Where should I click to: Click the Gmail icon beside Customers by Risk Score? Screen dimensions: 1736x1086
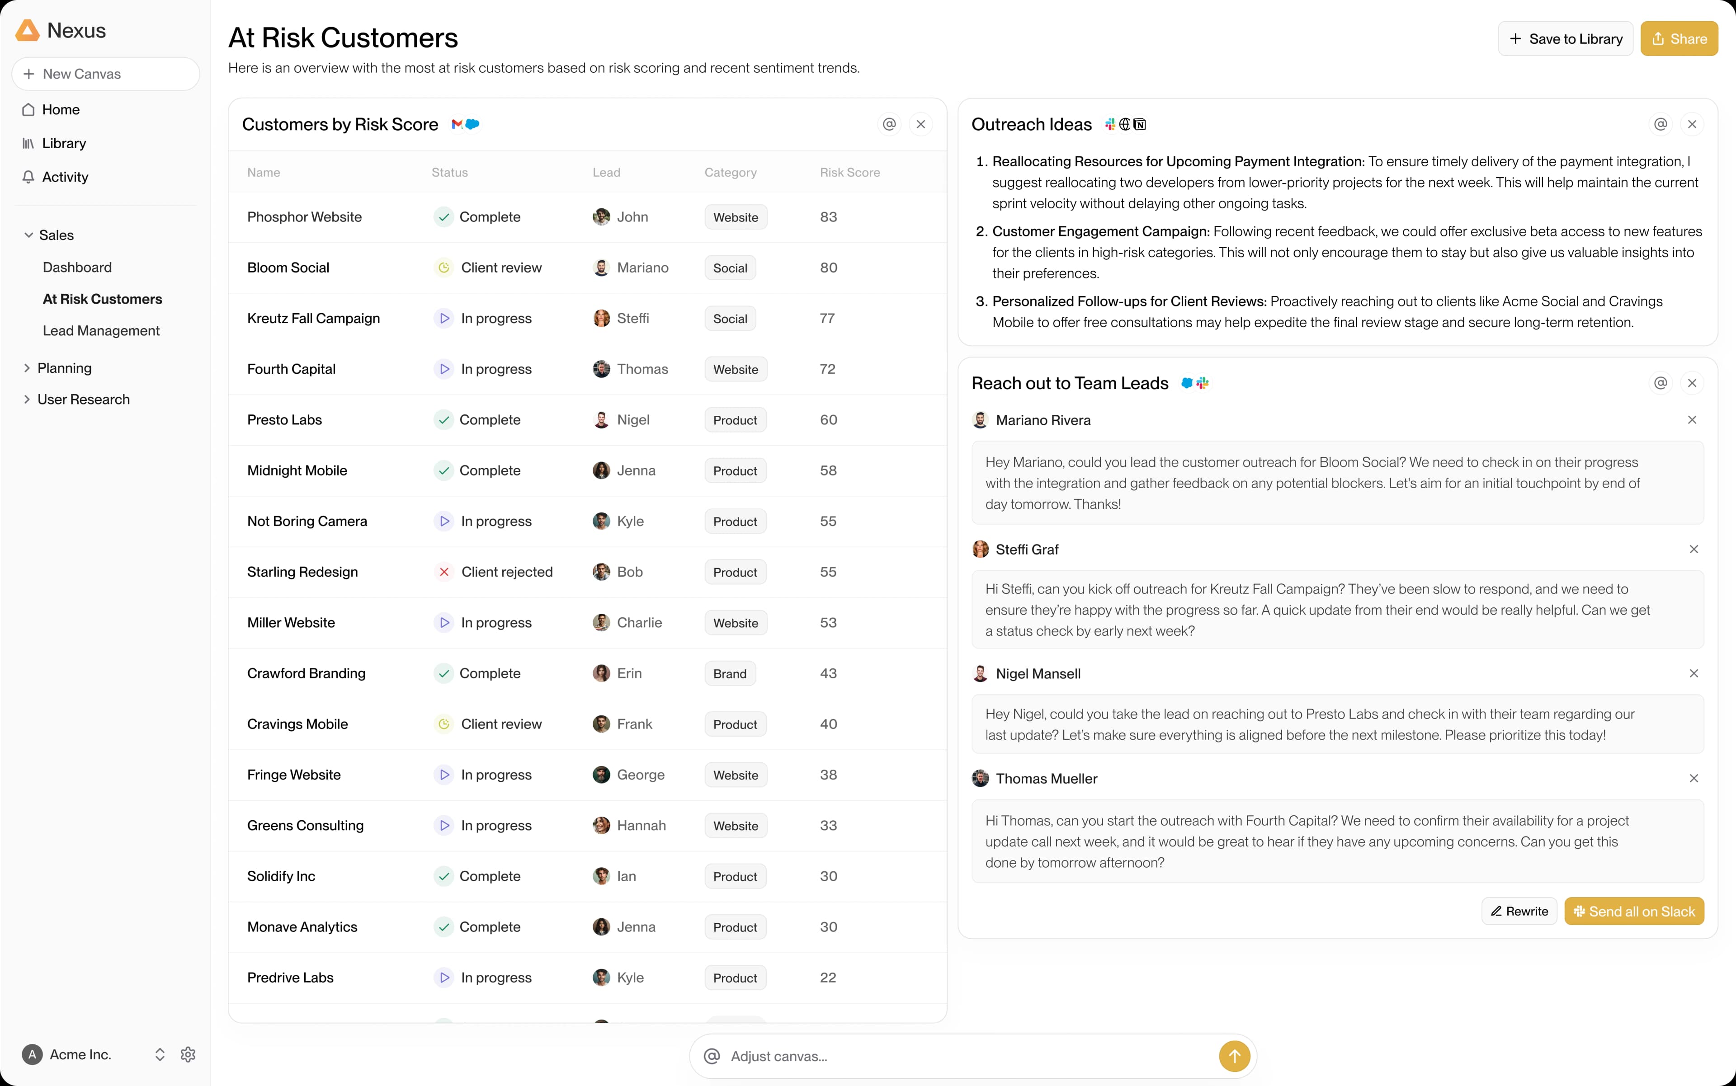458,124
